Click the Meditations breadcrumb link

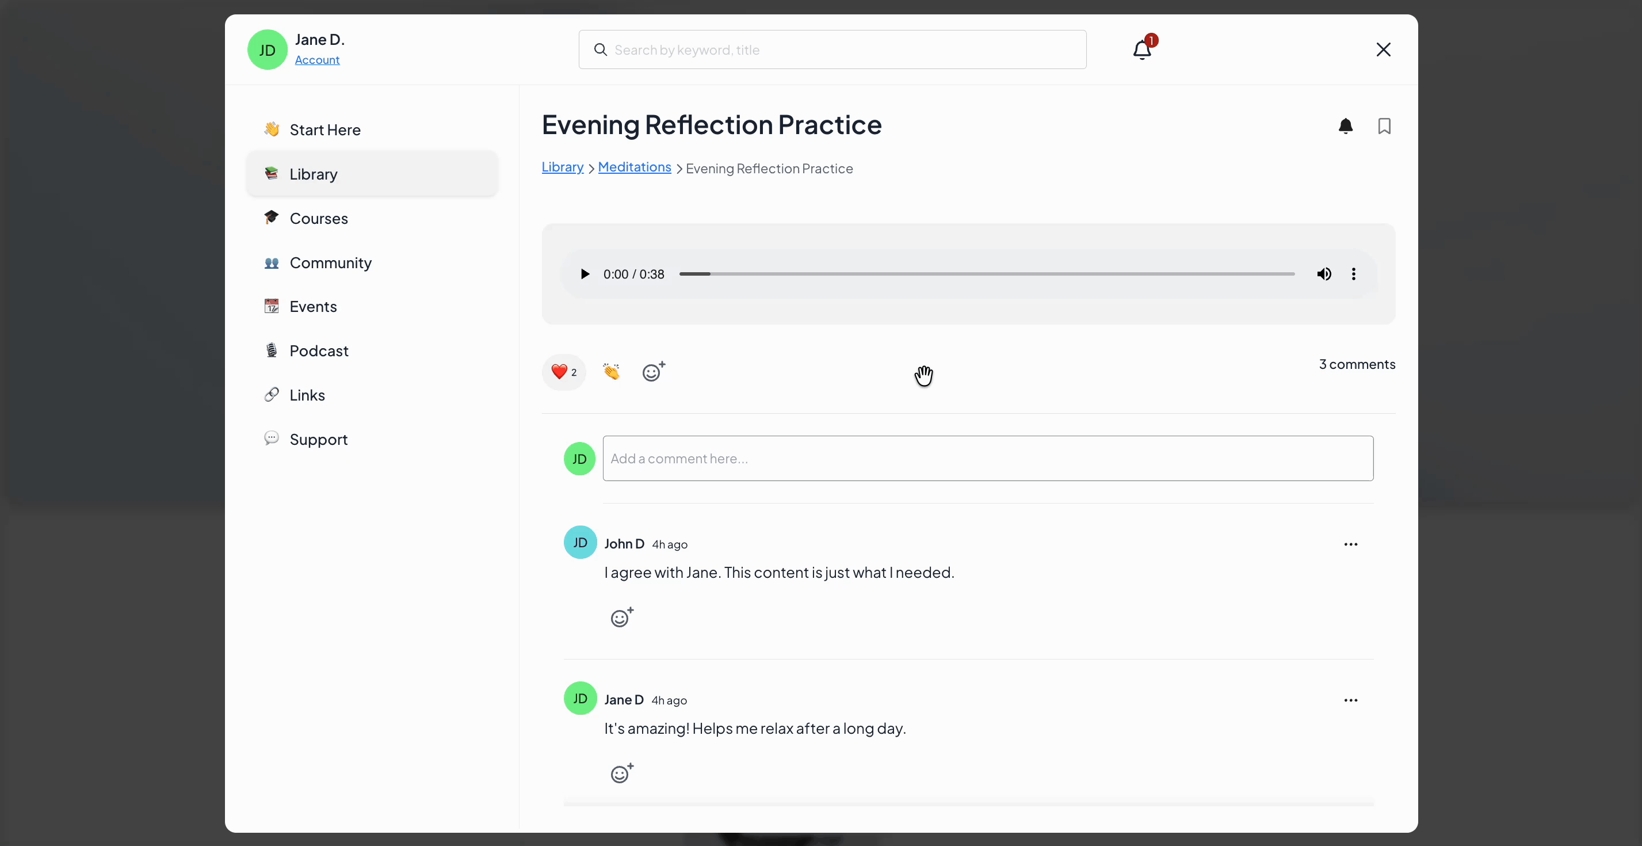(634, 167)
